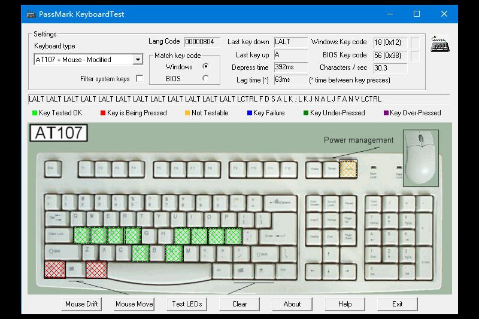Open the About dialog
The height and width of the screenshot is (319, 479).
click(292, 304)
